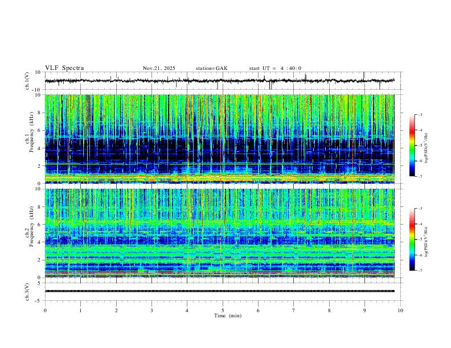Image resolution: width=451 pixels, height=348 pixels.
Task: Click the ch.1 "Frequency (kHz)" axis label
Action: click(x=31, y=132)
